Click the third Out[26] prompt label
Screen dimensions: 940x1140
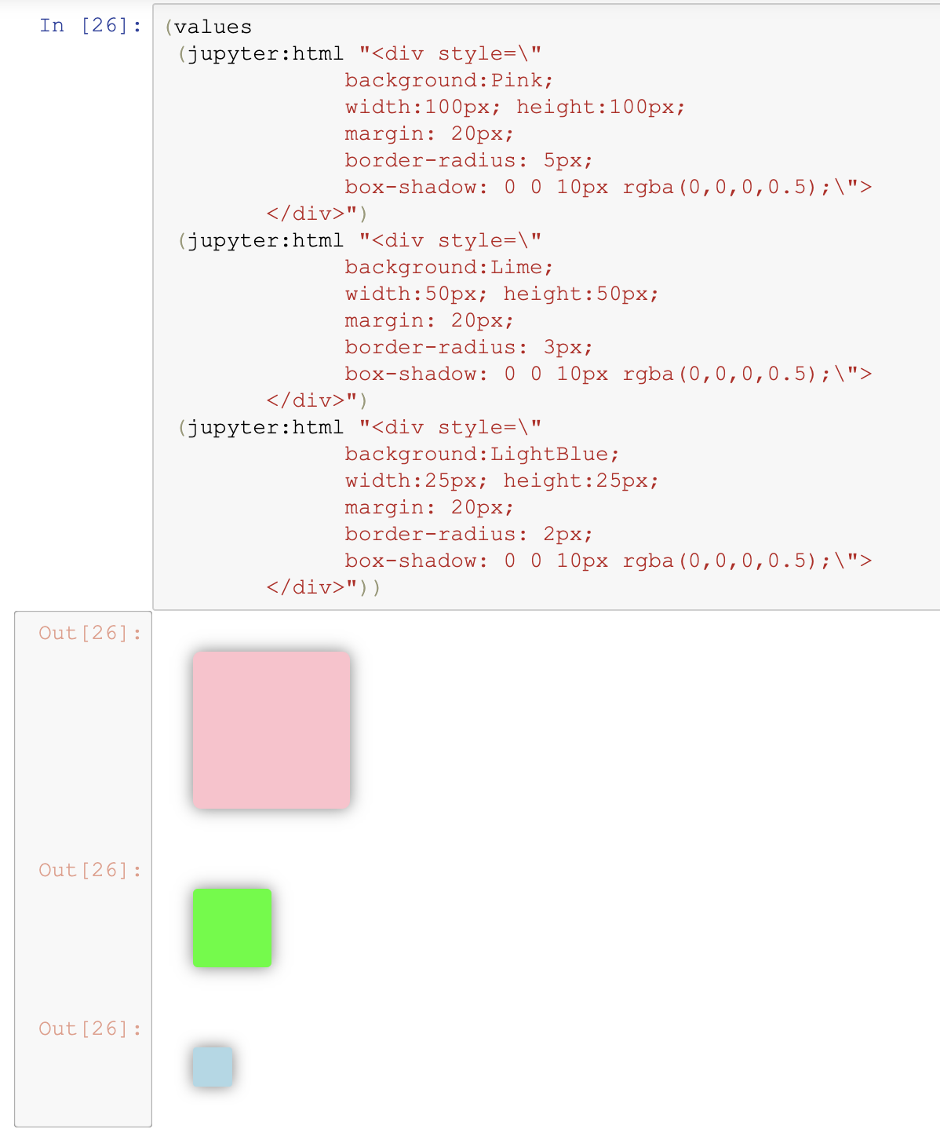[x=90, y=1029]
